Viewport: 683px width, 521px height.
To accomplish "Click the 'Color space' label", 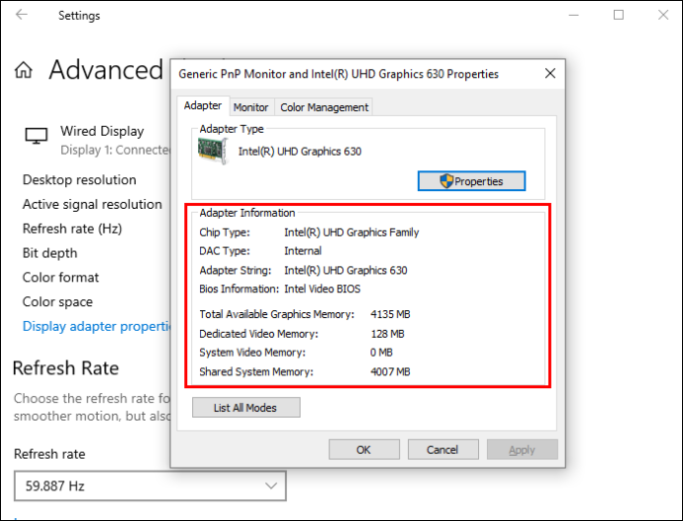I will (57, 302).
